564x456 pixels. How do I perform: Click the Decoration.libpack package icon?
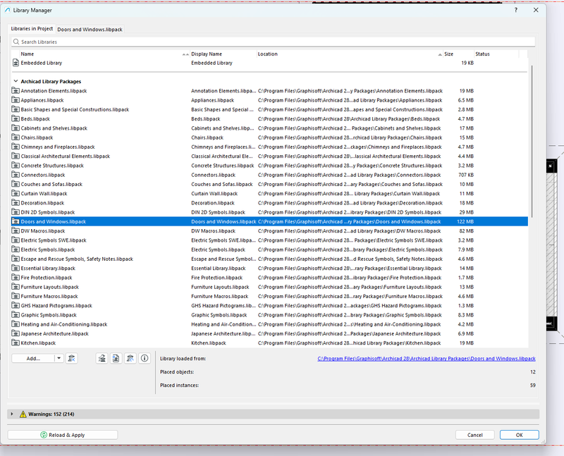[16, 203]
